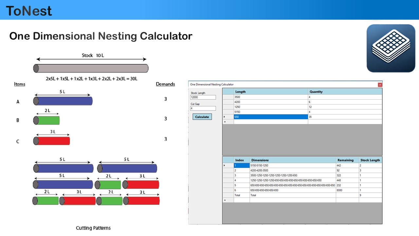
Task: Click row header arrow of results row 1
Action: [228, 166]
